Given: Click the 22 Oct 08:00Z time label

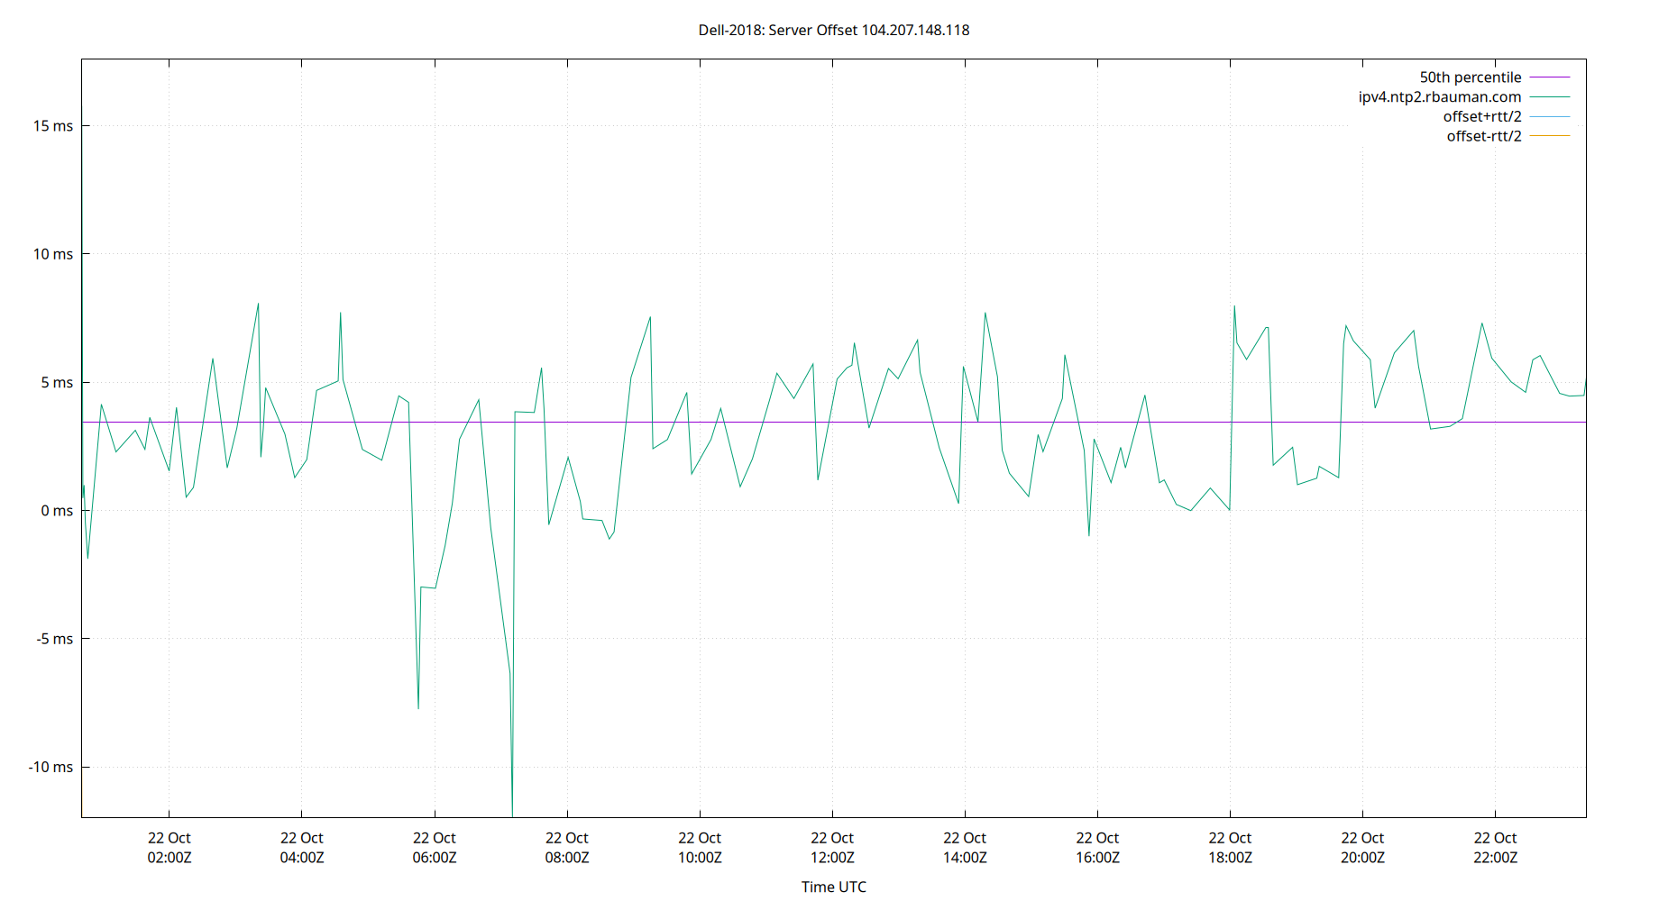Looking at the screenshot, I should coord(567,848).
